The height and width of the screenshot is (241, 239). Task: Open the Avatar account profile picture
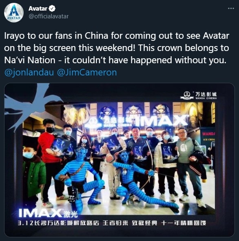point(14,13)
